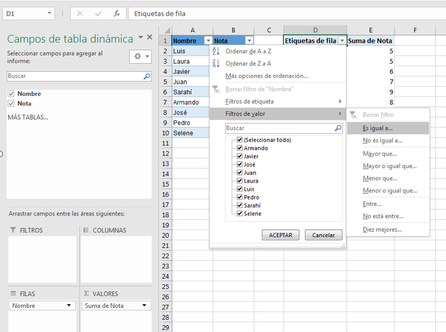Click the insert function fx icon
446x332 pixels.
(x=117, y=14)
